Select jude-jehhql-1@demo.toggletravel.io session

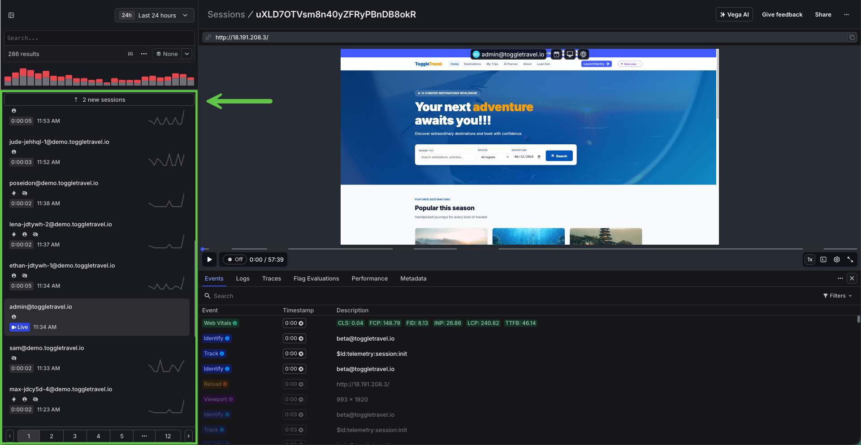[x=97, y=152]
